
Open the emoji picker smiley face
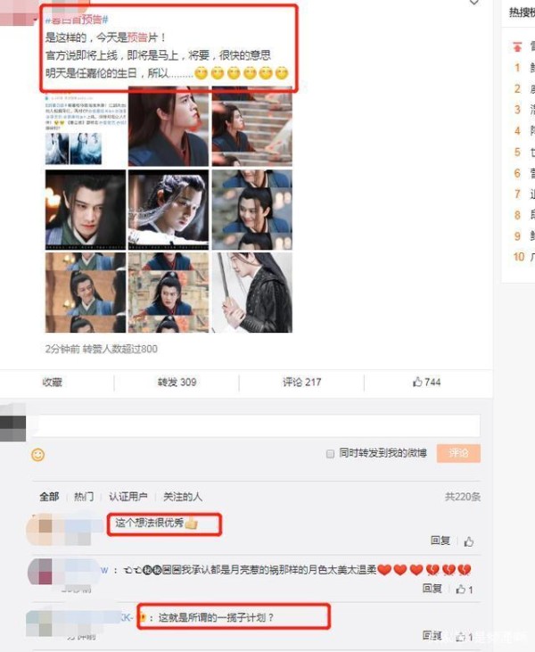coord(37,455)
